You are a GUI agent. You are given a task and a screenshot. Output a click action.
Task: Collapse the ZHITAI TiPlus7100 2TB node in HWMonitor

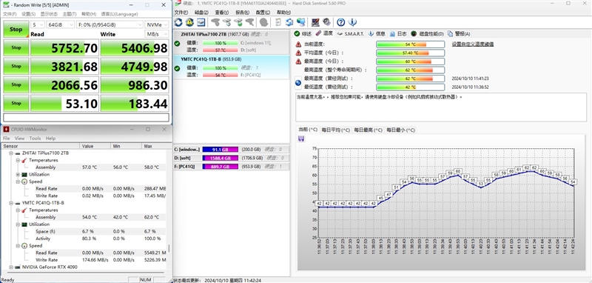click(x=11, y=153)
